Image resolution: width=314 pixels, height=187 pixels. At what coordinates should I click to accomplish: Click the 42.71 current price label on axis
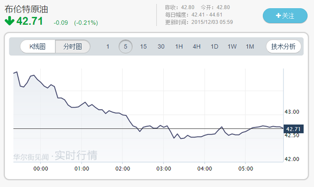(x=293, y=129)
